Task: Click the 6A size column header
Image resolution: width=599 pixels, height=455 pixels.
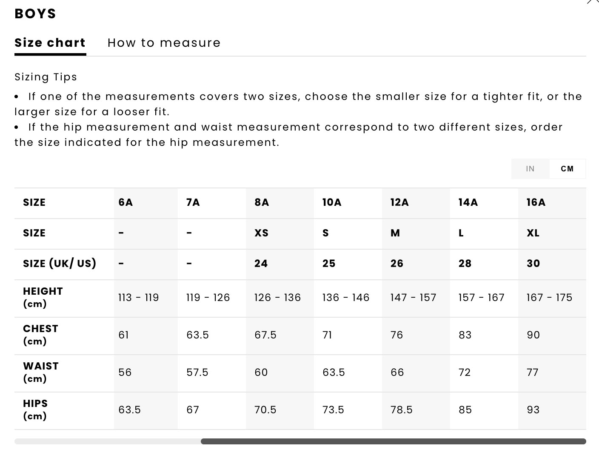Action: click(x=126, y=202)
